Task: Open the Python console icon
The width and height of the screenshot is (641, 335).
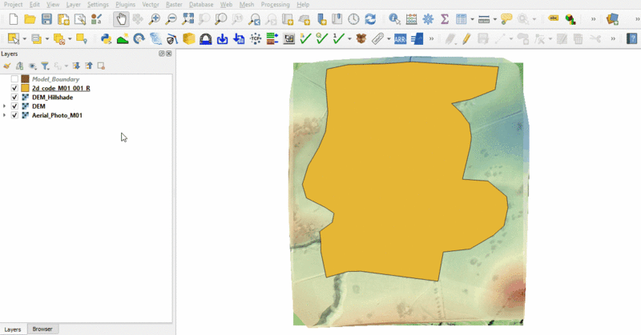Action: click(x=106, y=38)
